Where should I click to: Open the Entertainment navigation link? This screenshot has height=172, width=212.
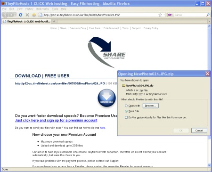click(111, 28)
